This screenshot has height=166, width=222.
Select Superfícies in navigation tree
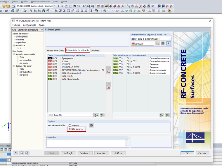21,43
